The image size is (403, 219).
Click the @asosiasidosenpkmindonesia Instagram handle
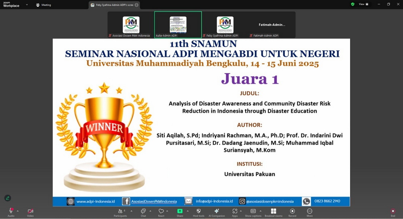270,202
